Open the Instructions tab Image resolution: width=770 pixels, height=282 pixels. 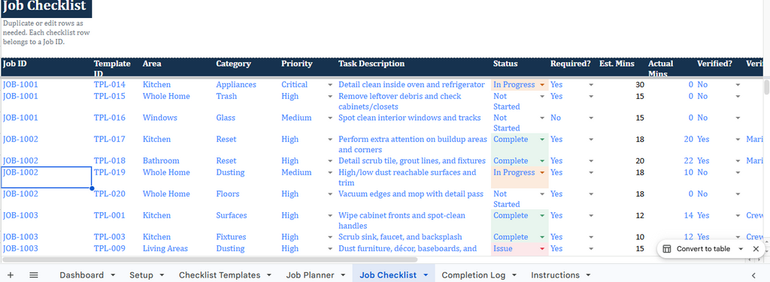click(x=555, y=275)
